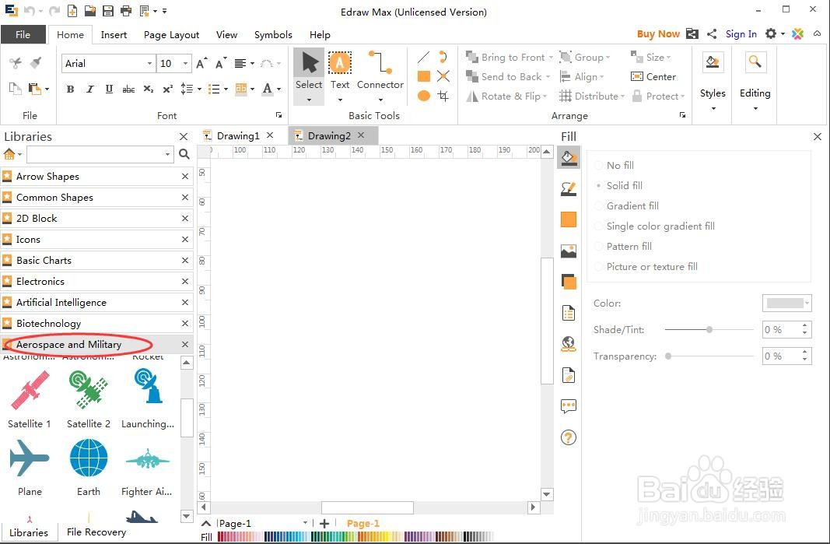This screenshot has width=830, height=544.
Task: Add a new page with plus button
Action: tap(324, 523)
